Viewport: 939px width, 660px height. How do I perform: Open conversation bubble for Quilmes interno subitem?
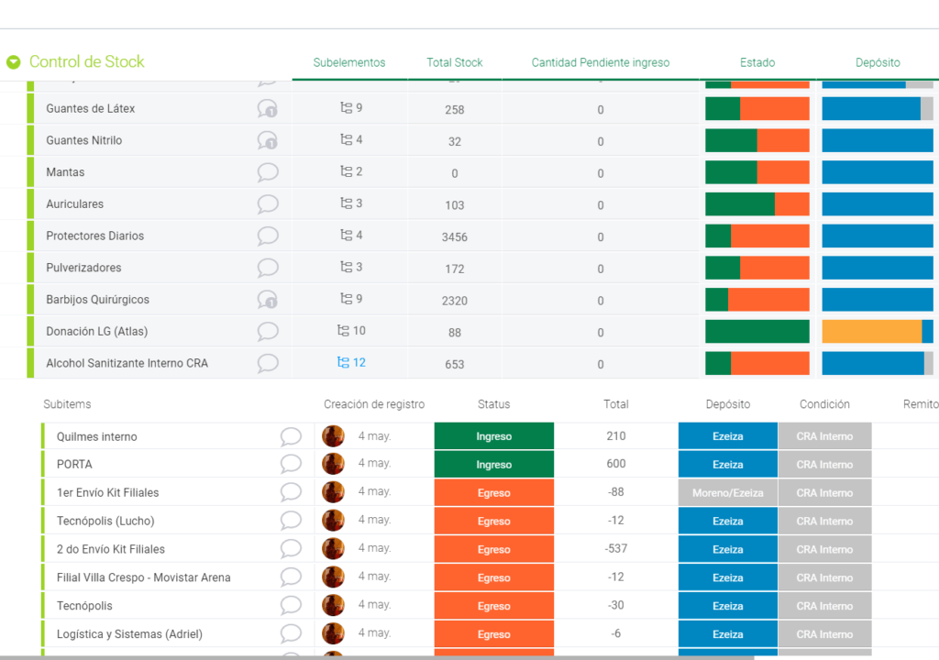[291, 436]
